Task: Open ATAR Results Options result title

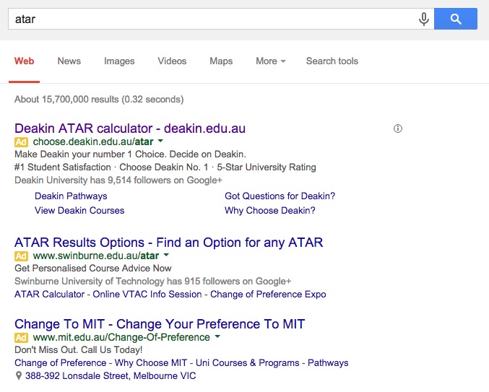Action: coord(169,243)
